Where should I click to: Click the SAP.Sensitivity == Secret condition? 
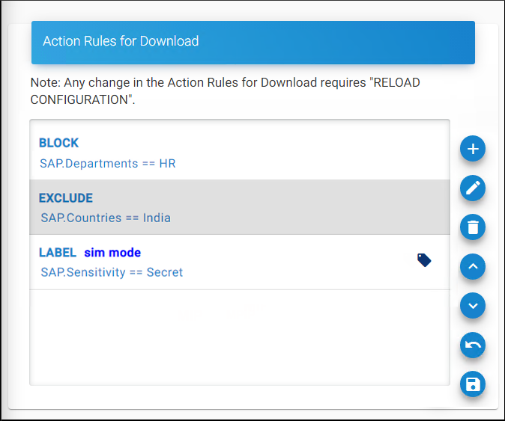pyautogui.click(x=112, y=272)
